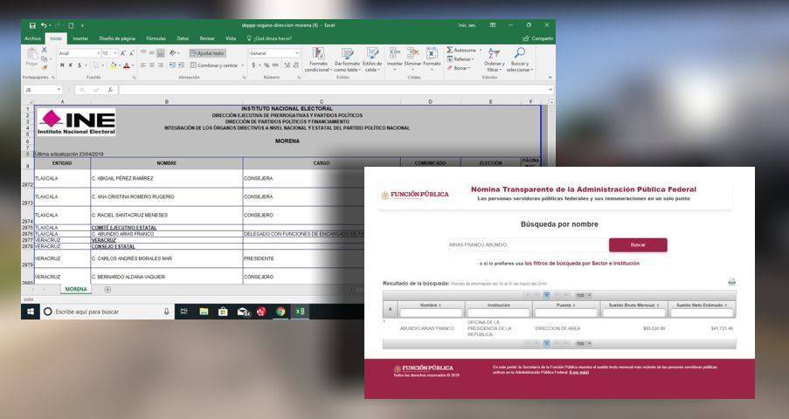Click the print icon above results table
Image resolution: width=789 pixels, height=419 pixels.
click(x=731, y=282)
